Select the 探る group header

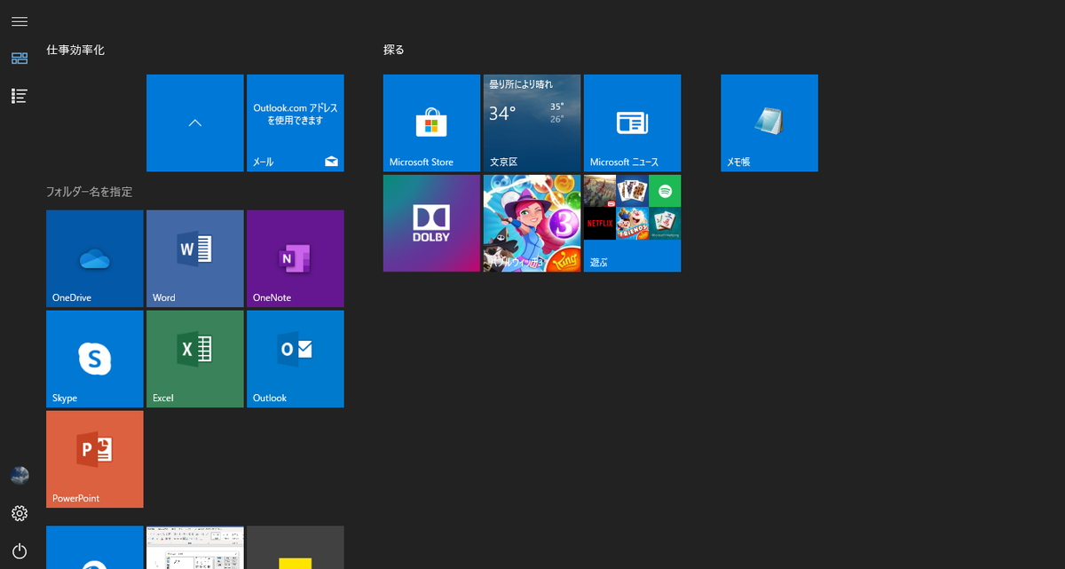tap(394, 50)
